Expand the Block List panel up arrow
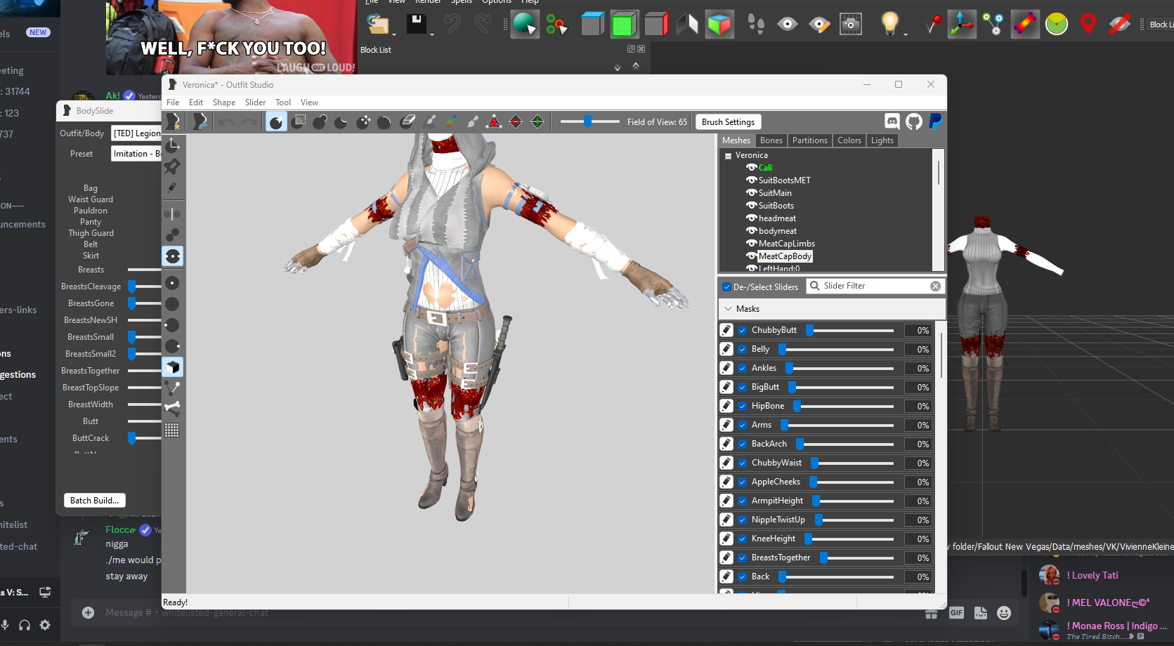Screen dimensions: 1174x646 pos(636,65)
